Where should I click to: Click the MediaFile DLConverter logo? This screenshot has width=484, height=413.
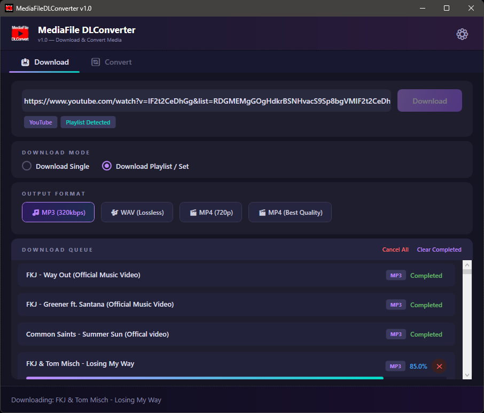pyautogui.click(x=20, y=33)
